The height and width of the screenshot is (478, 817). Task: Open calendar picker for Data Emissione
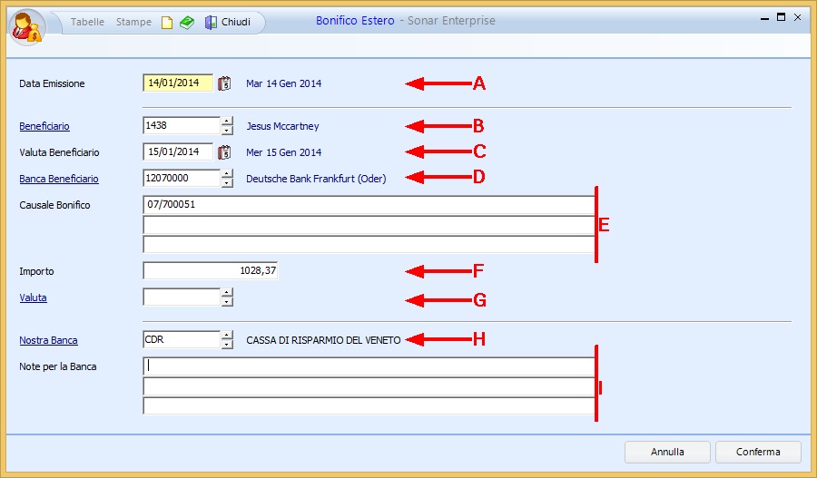pos(225,83)
